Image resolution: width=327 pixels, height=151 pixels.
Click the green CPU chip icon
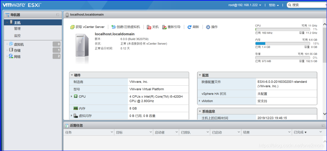click(x=75, y=96)
